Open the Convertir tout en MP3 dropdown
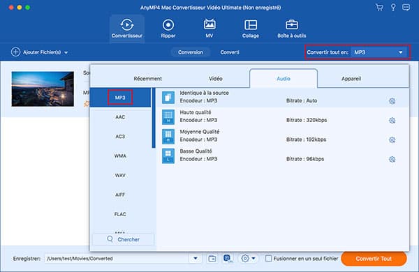 378,52
